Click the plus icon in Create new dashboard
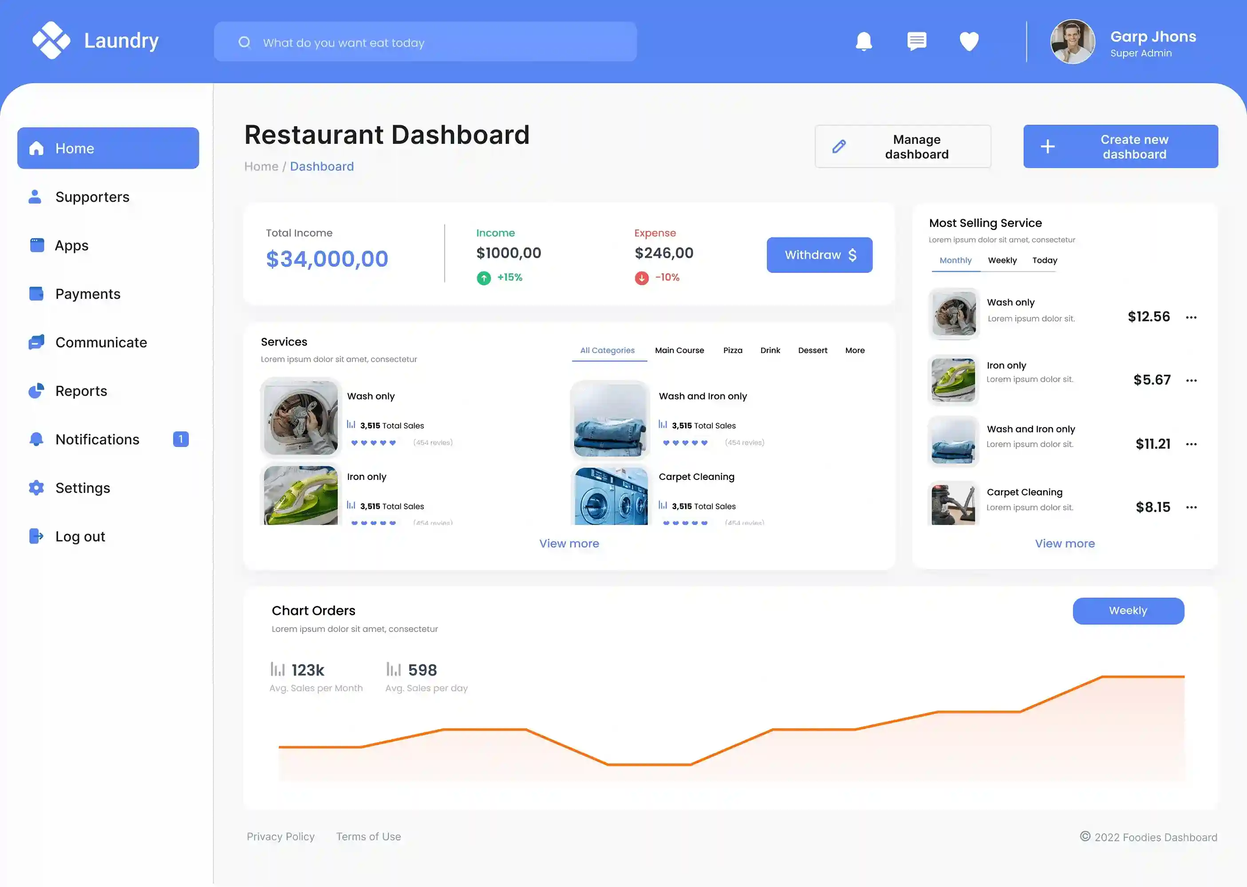The width and height of the screenshot is (1247, 887). click(1047, 147)
